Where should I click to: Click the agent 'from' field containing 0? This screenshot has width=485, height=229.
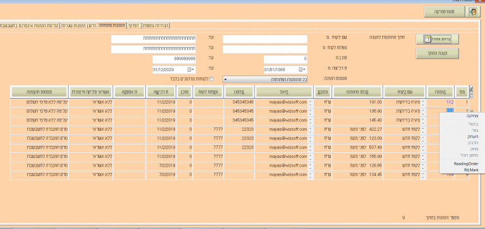[285, 59]
